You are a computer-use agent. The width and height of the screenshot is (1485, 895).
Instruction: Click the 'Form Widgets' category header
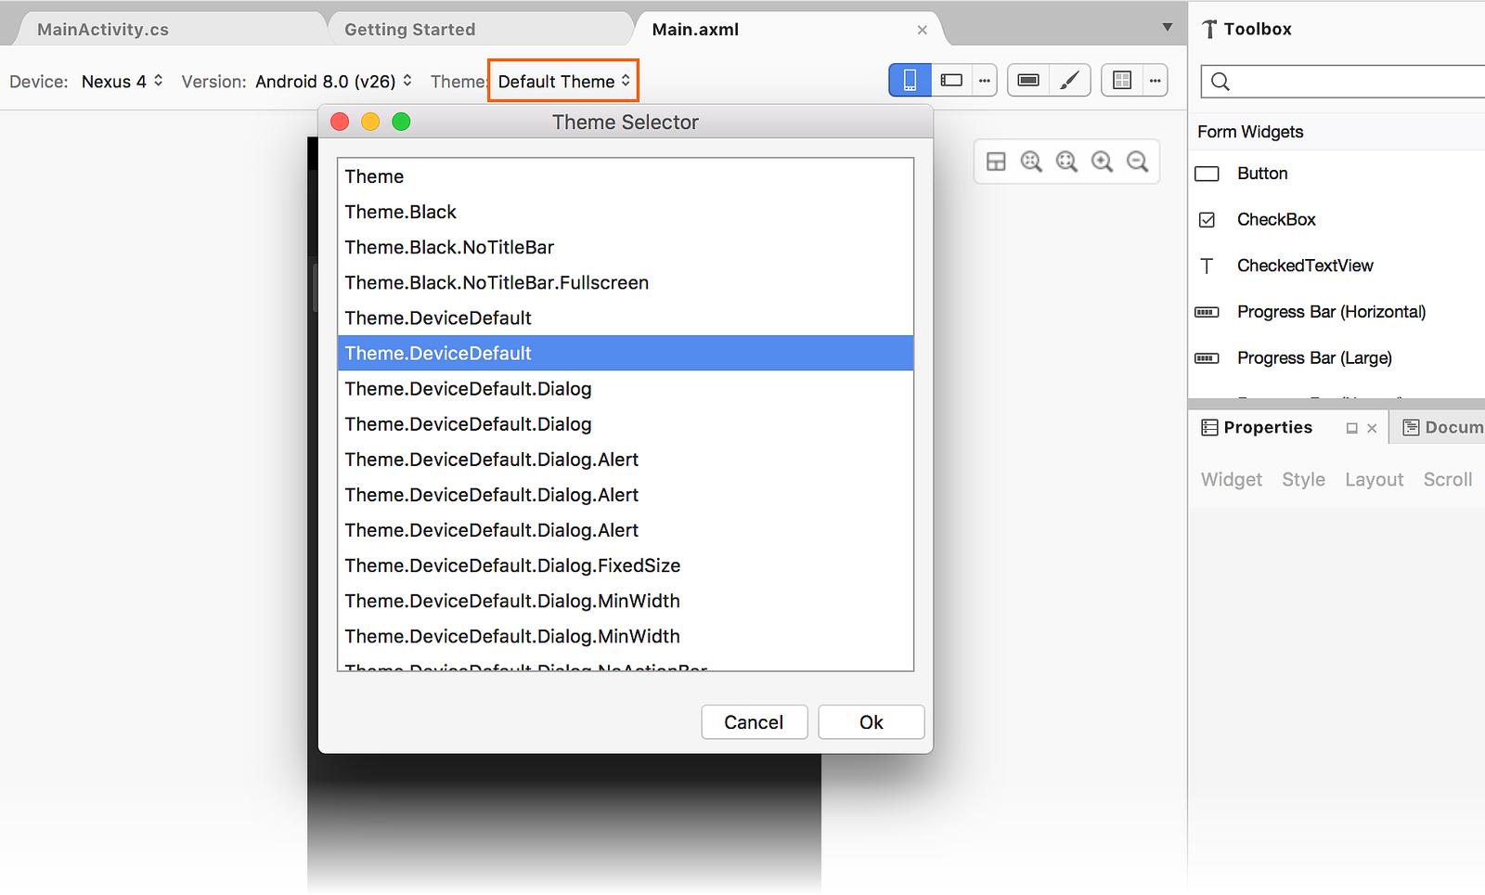[x=1250, y=132]
